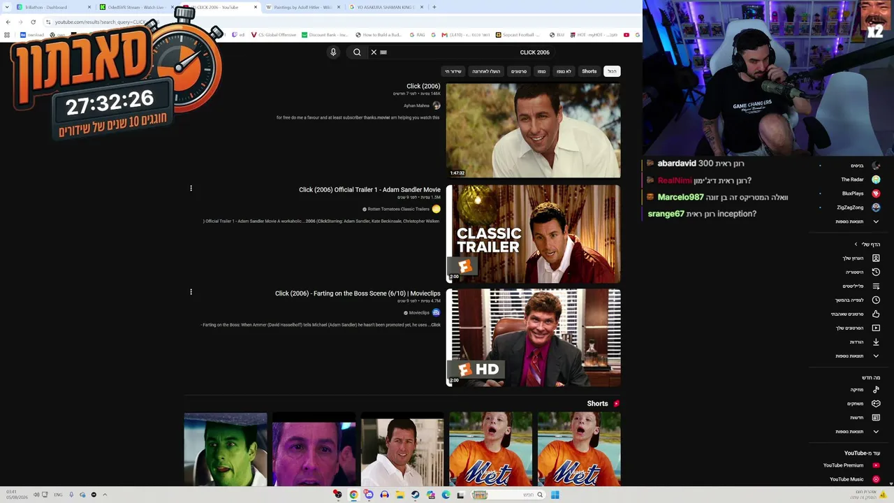Select the All filter chip (הכול)
Viewport: 894px width, 503px height.
click(612, 71)
